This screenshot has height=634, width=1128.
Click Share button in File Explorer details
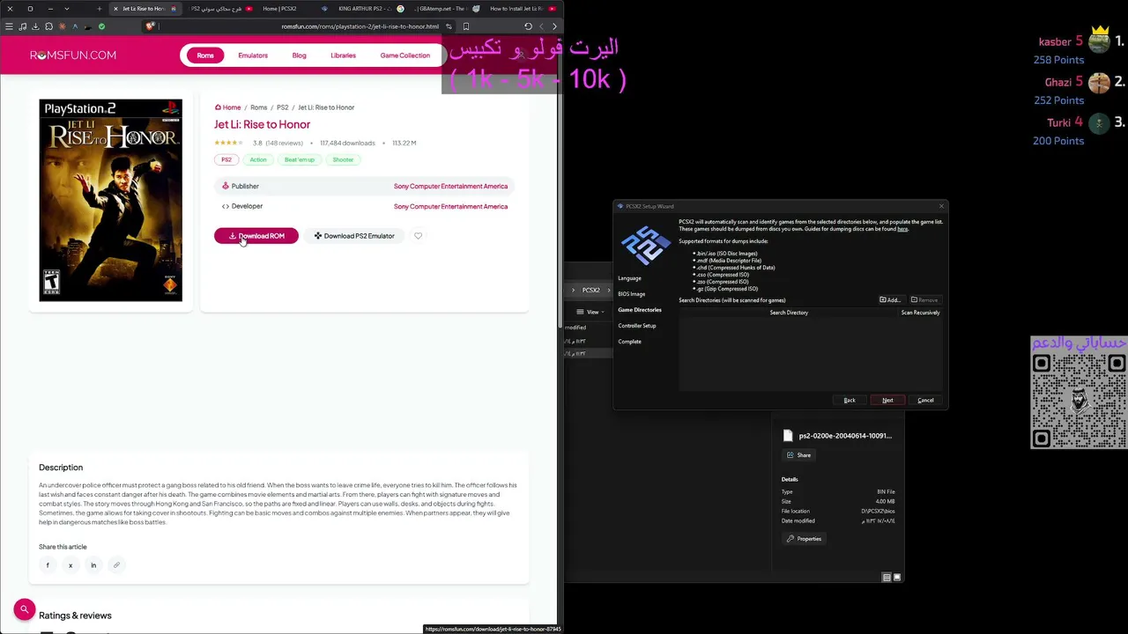tap(799, 455)
